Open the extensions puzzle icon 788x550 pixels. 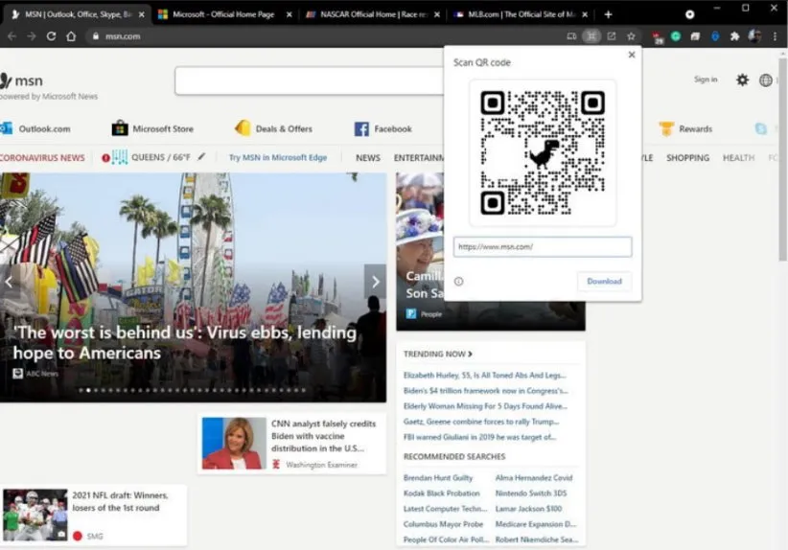coord(734,36)
